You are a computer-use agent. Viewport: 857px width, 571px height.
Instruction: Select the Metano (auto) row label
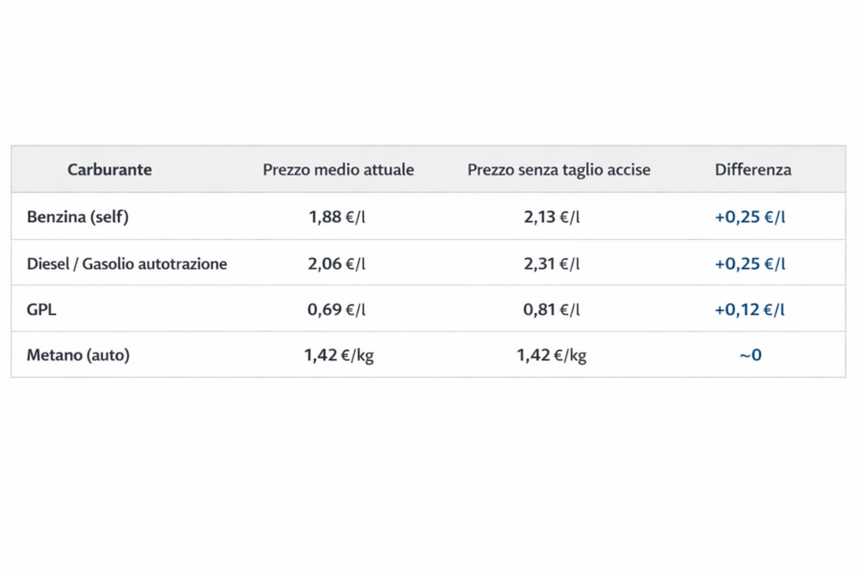click(x=79, y=355)
